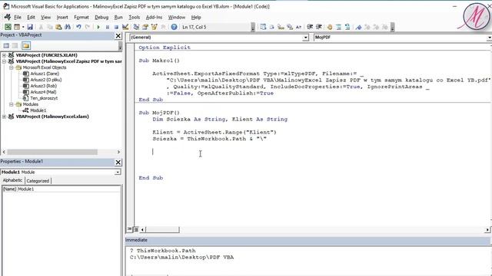This screenshot has height=276, width=492.
Task: Reset execution with the stop icon
Action: pos(116,28)
